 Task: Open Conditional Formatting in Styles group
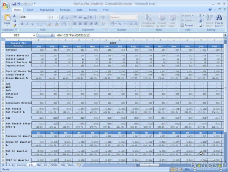click(148, 20)
